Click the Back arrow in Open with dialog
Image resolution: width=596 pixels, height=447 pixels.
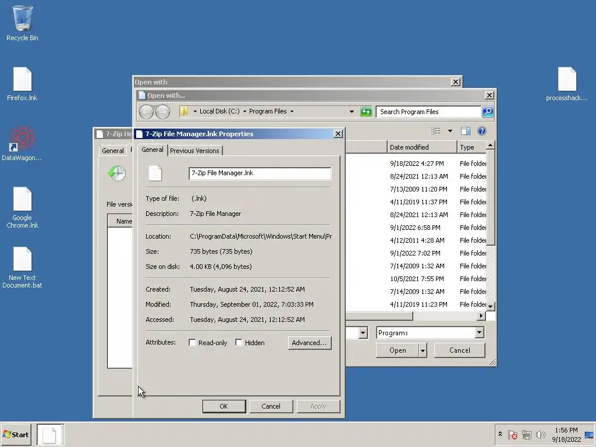[146, 112]
